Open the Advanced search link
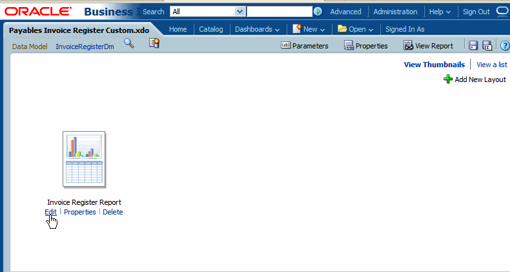 point(345,12)
